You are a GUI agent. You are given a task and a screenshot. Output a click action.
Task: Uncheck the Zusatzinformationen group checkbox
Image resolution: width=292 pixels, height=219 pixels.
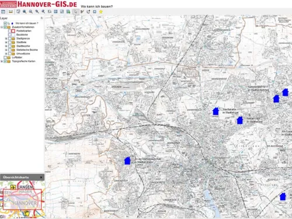click(x=5, y=27)
